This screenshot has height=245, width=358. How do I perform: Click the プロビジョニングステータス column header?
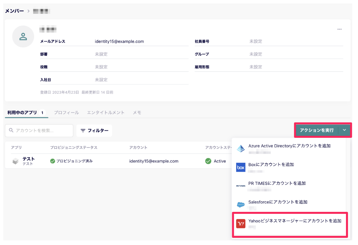pyautogui.click(x=74, y=148)
